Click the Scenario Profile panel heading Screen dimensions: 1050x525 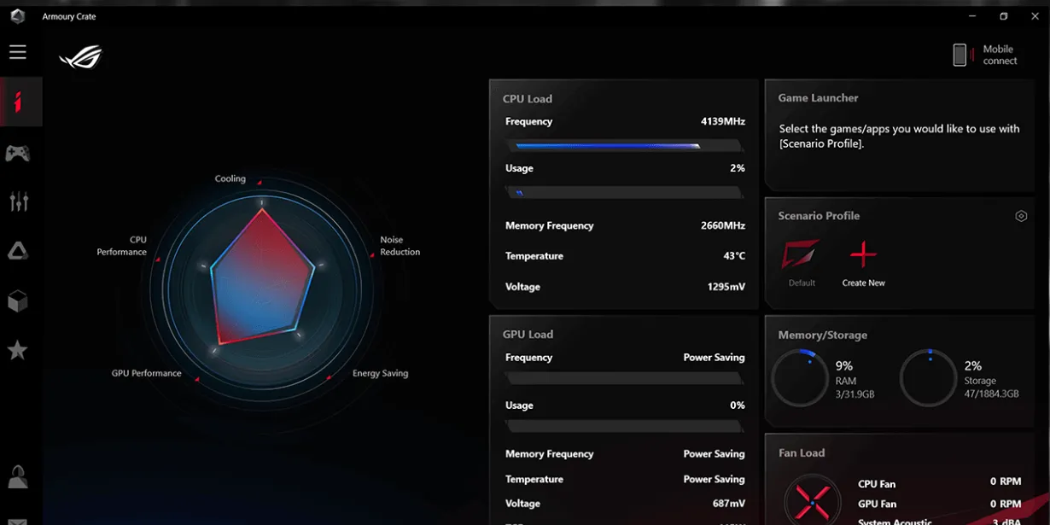coord(819,216)
